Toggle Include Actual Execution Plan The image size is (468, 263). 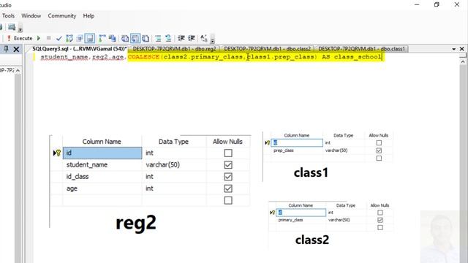pos(102,39)
